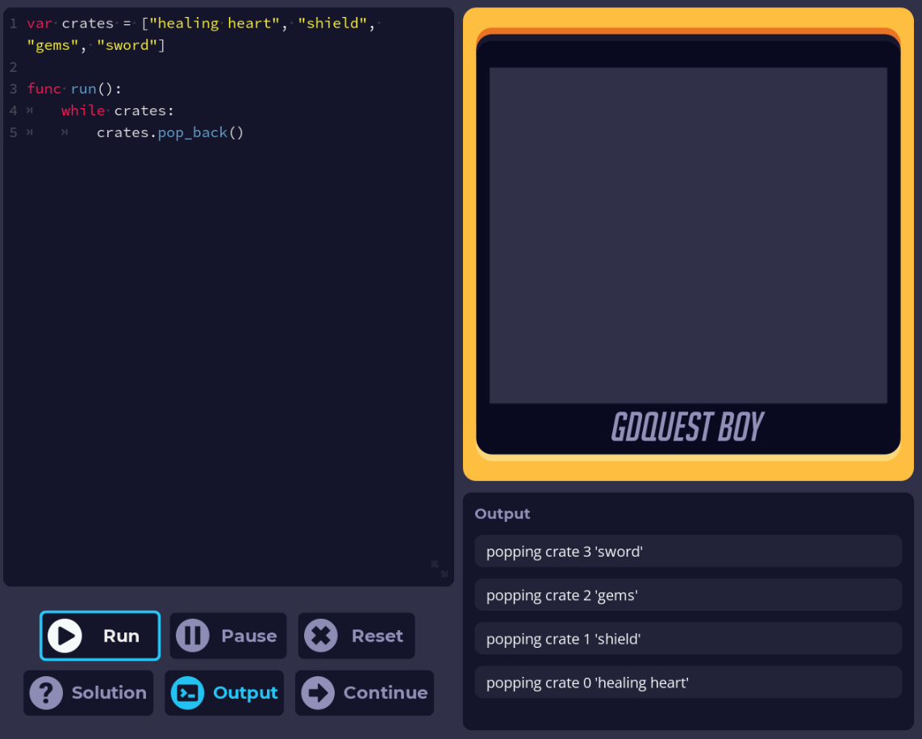The width and height of the screenshot is (922, 739).
Task: Click the Continue button
Action: click(365, 692)
